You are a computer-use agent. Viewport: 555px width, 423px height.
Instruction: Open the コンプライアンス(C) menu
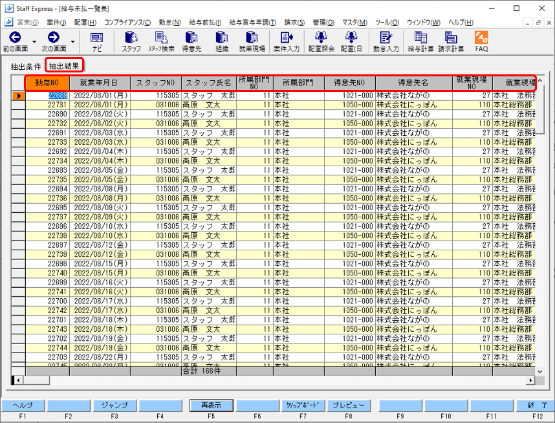[x=127, y=23]
